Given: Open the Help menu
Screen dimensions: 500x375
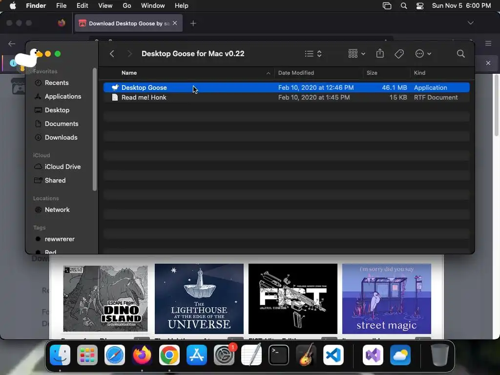Looking at the screenshot, I should click(182, 6).
